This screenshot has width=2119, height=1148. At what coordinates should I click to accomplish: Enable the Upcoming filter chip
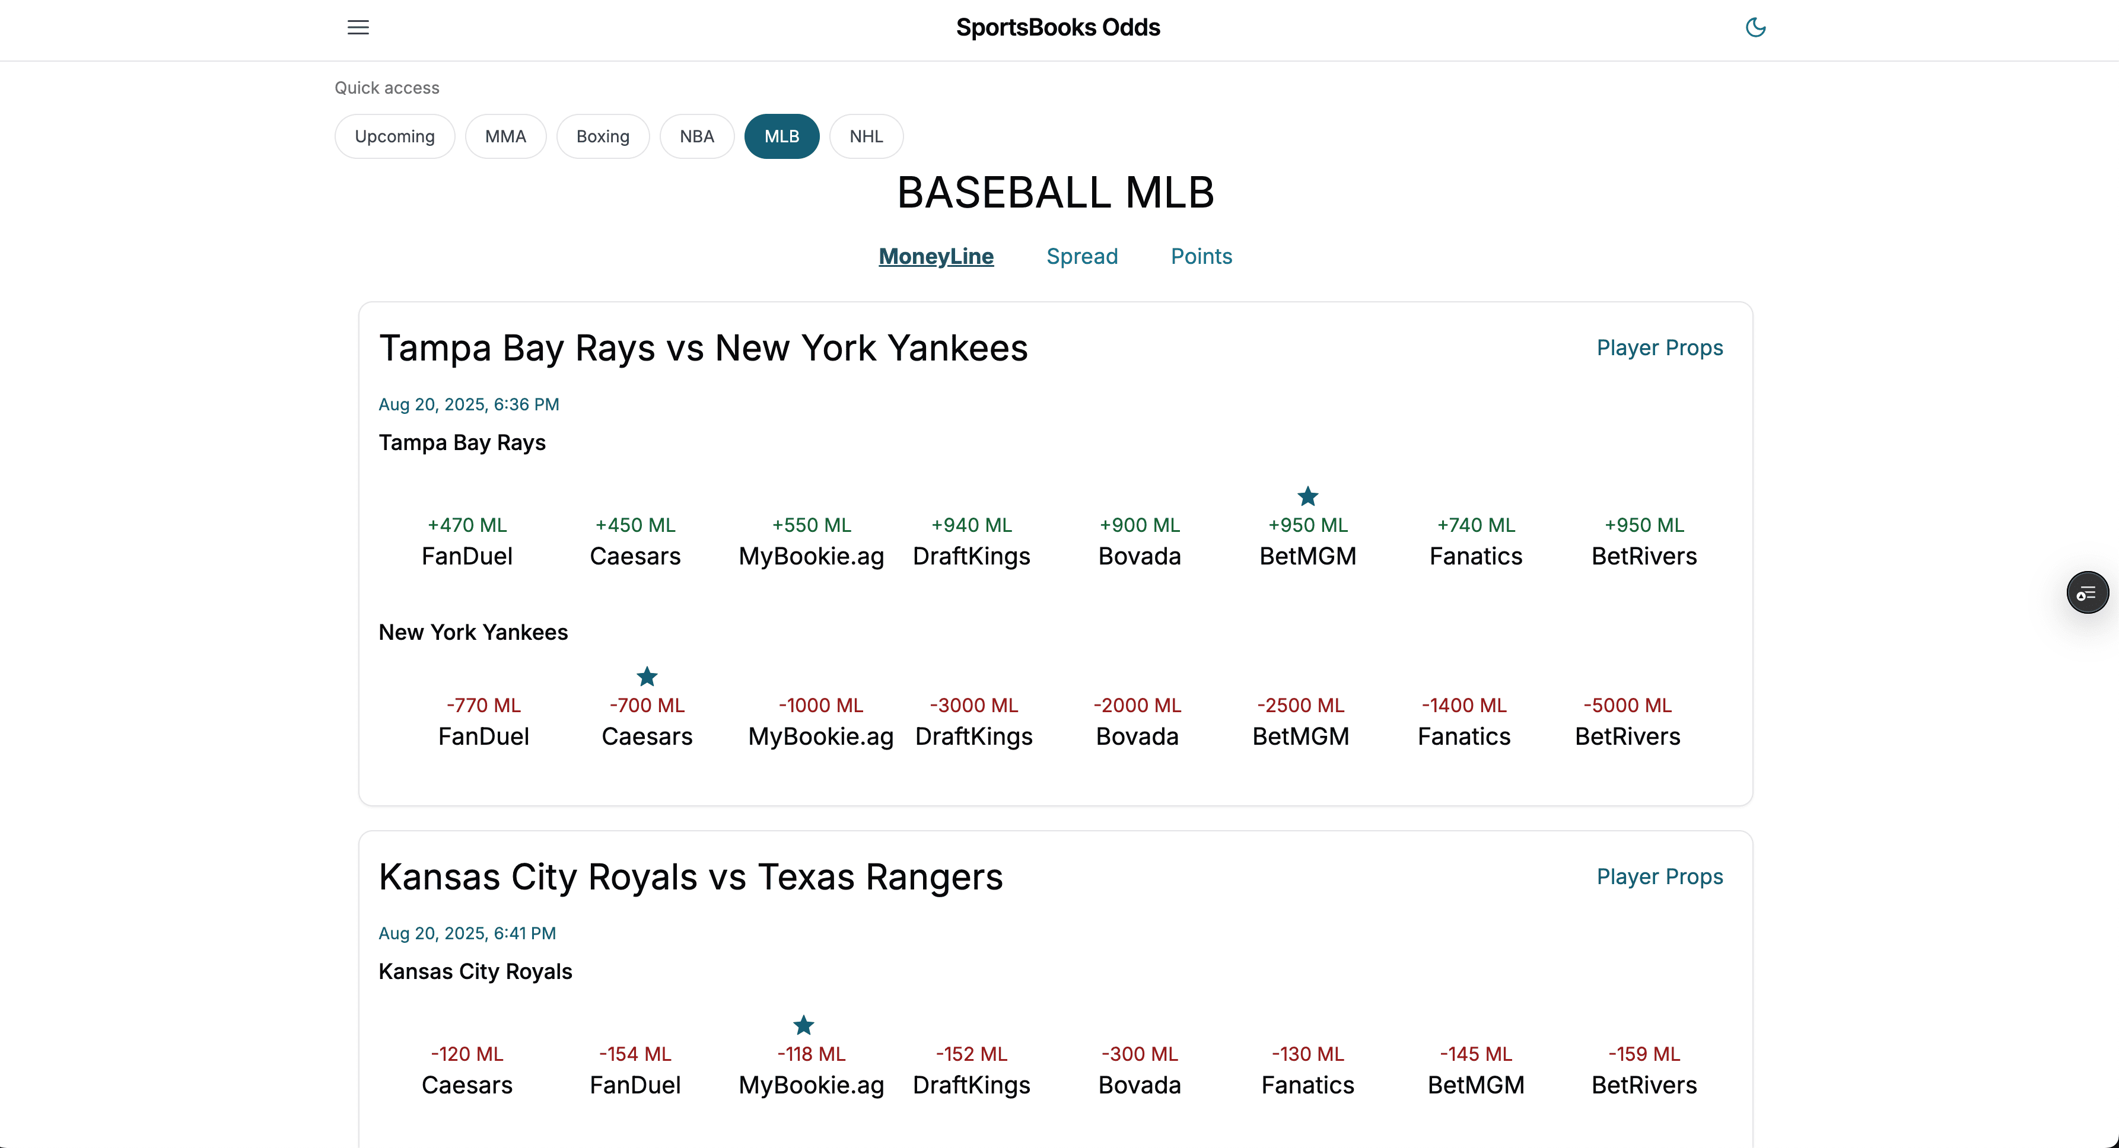[x=394, y=136]
